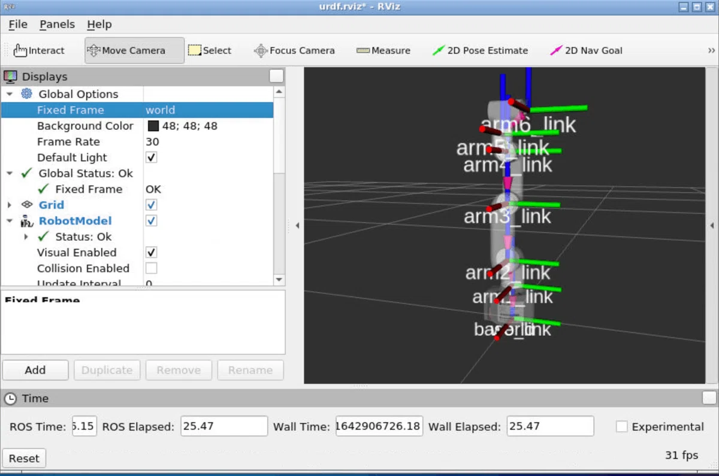
Task: Select the 2D Nav Goal magenta arrow
Action: (557, 51)
